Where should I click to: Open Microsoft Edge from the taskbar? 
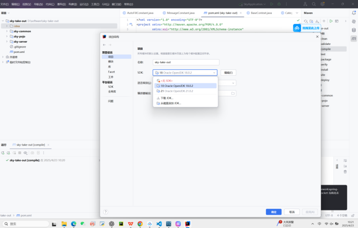[73, 224]
